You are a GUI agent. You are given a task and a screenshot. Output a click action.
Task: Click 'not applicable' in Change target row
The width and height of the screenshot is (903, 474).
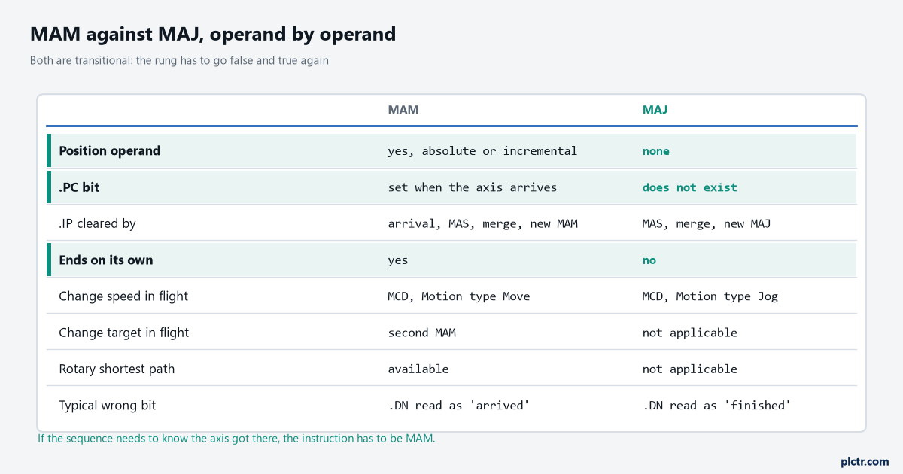tap(690, 333)
